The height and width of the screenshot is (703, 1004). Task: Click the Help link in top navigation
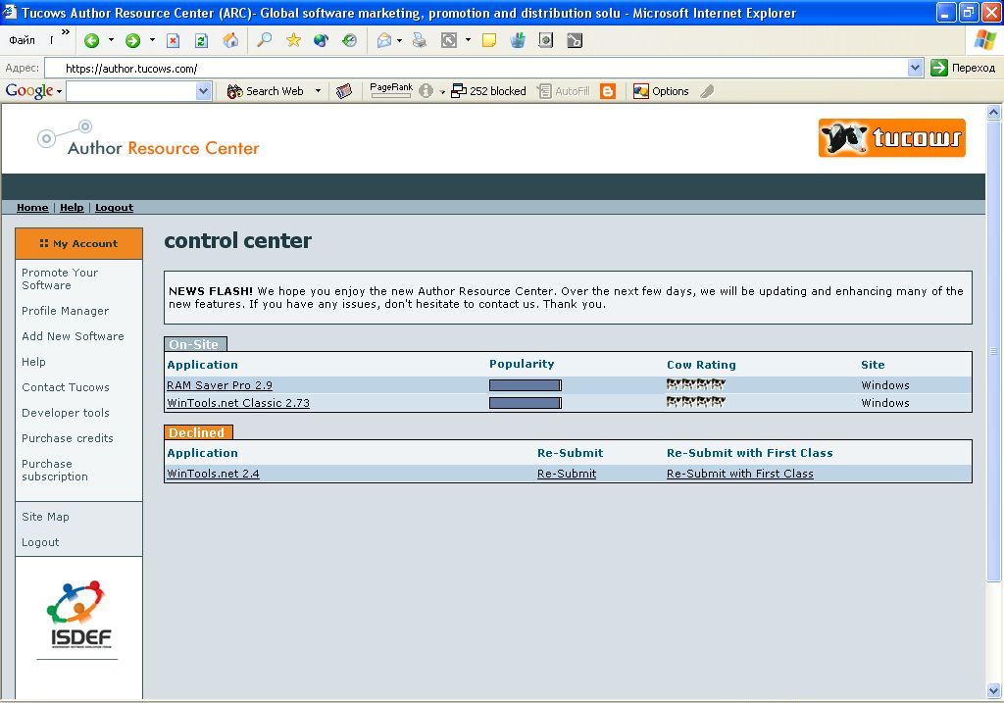click(x=72, y=208)
